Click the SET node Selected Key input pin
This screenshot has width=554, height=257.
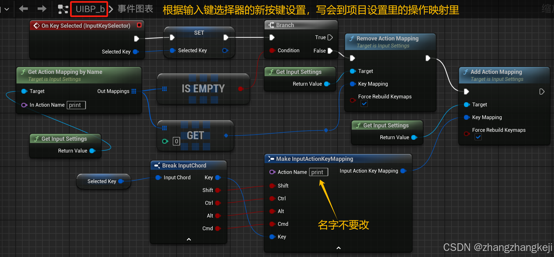[x=172, y=50]
